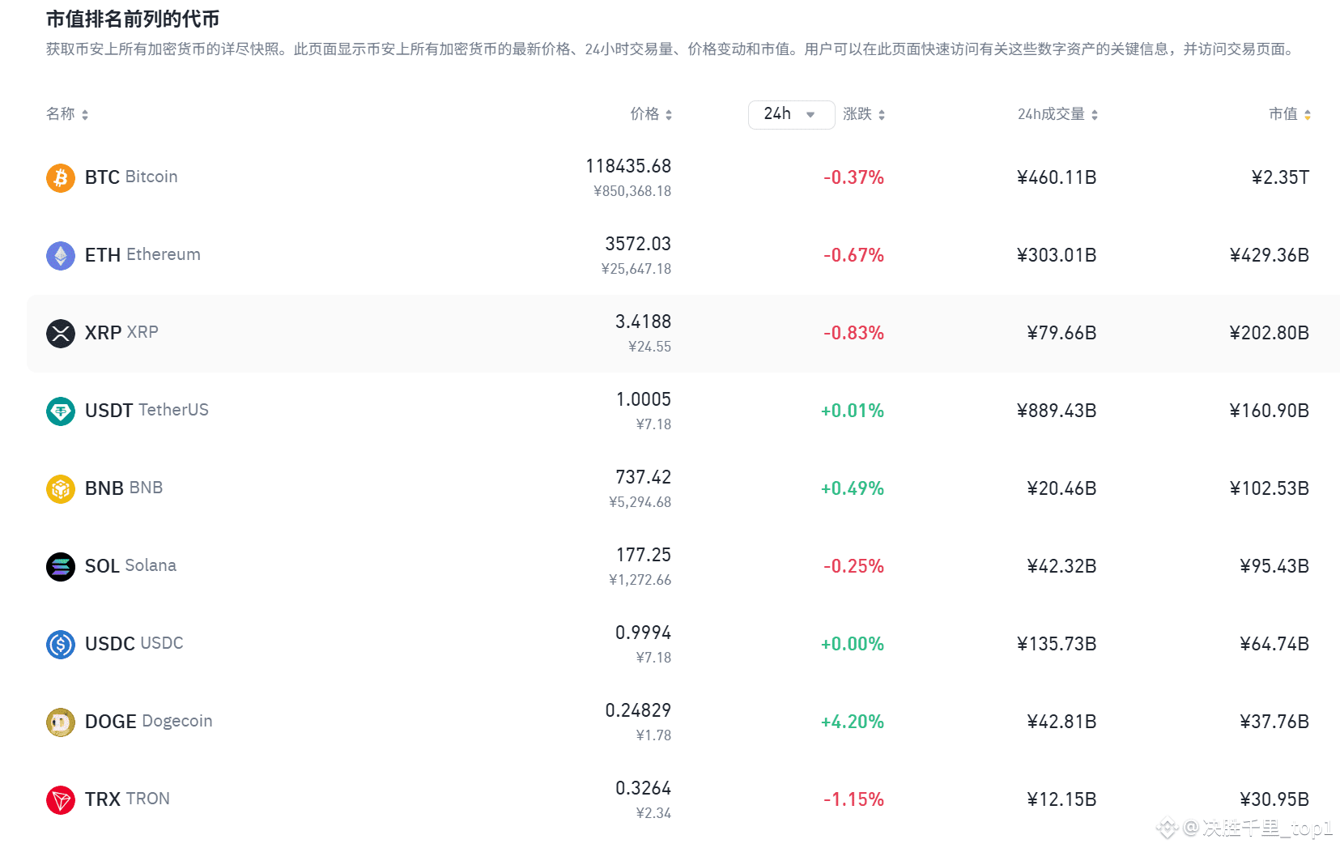The width and height of the screenshot is (1340, 848).
Task: Click Ethereum price 3572.03
Action: (638, 244)
